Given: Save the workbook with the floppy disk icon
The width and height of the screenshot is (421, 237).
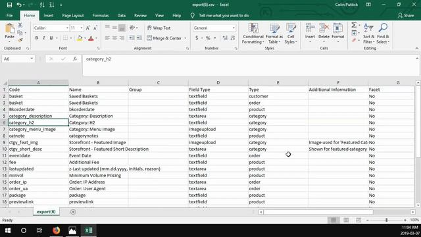Looking at the screenshot, I should coord(9,5).
